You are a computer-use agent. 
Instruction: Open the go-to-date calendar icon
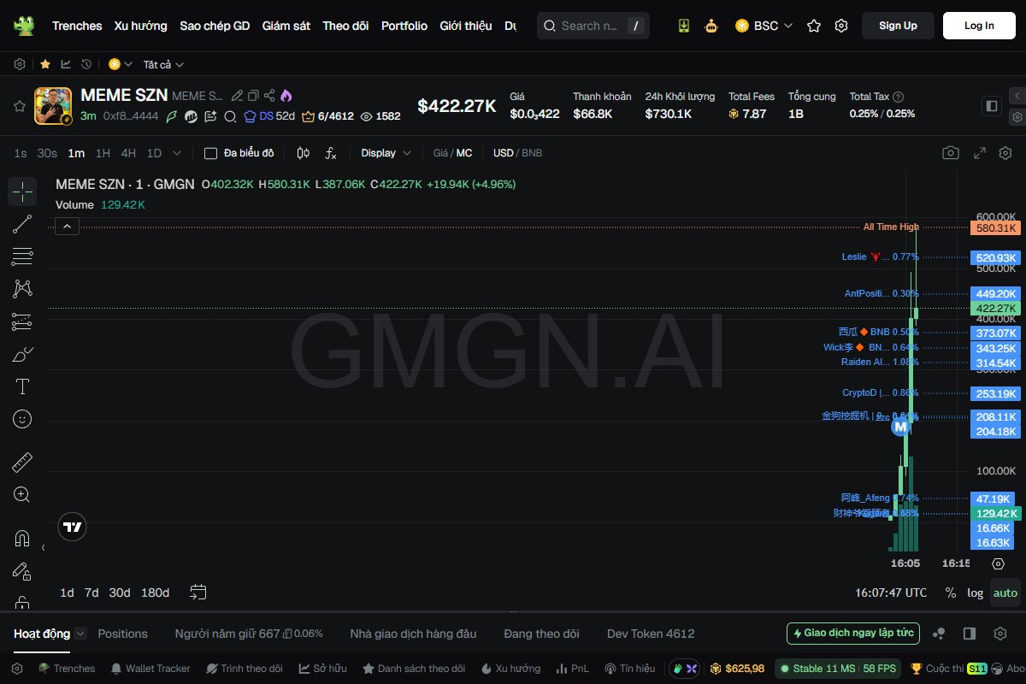[198, 592]
